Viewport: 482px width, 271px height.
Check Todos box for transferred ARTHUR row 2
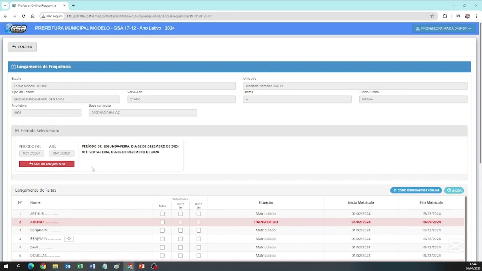(x=162, y=222)
